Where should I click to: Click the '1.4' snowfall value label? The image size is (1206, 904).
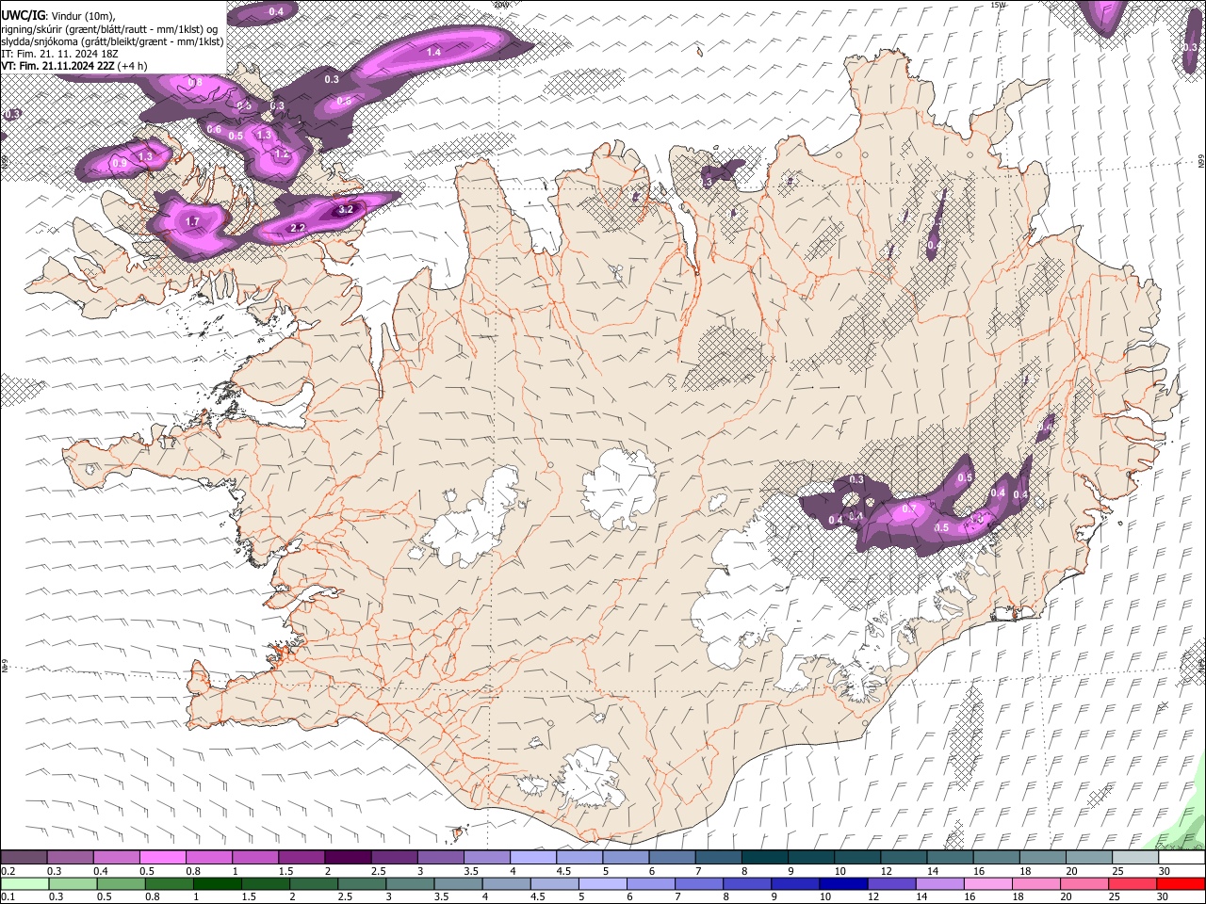(433, 52)
